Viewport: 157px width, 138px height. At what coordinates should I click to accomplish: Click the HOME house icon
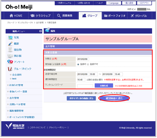[11, 16]
